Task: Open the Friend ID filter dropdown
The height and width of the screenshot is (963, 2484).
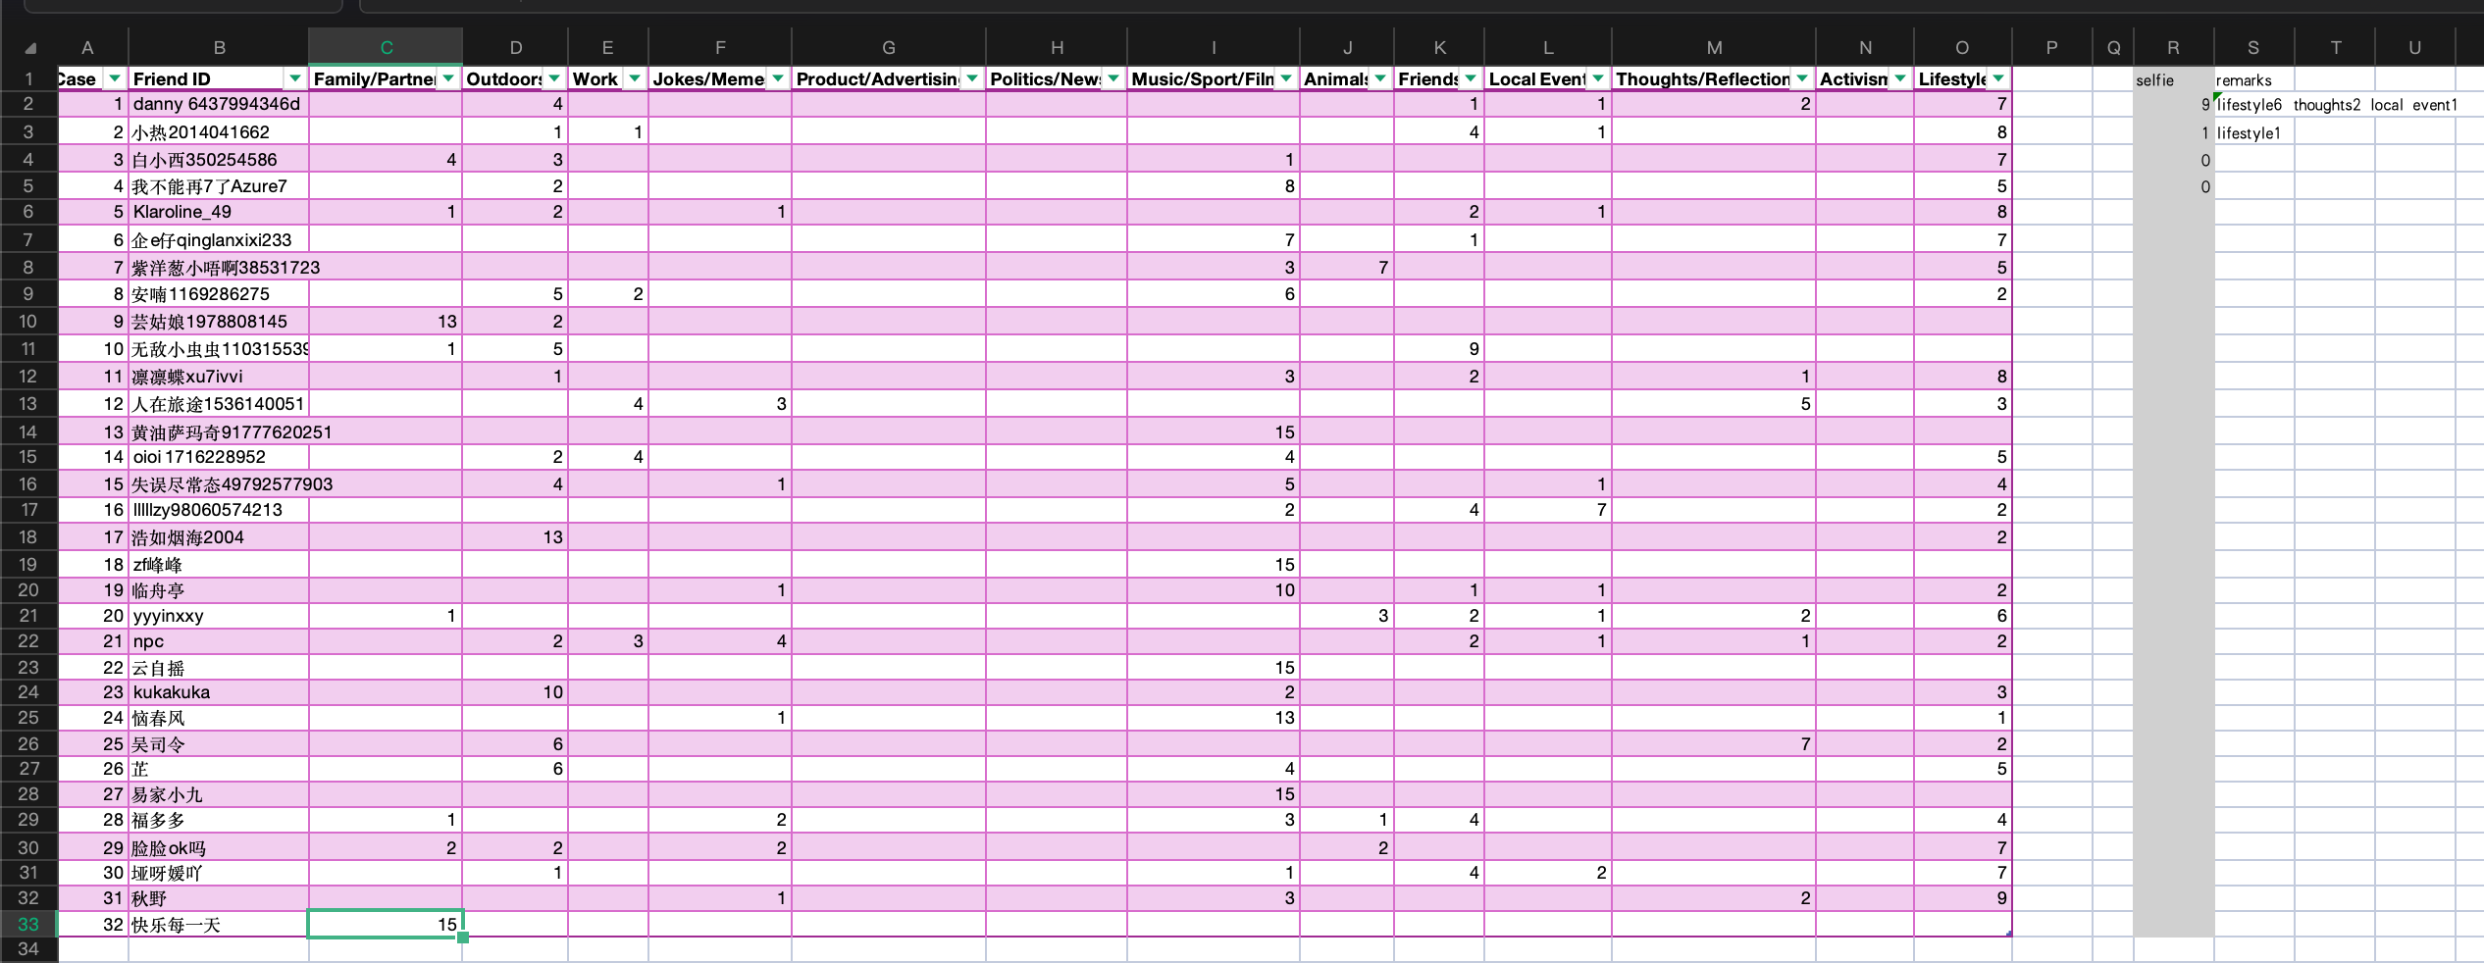Action: tap(294, 78)
